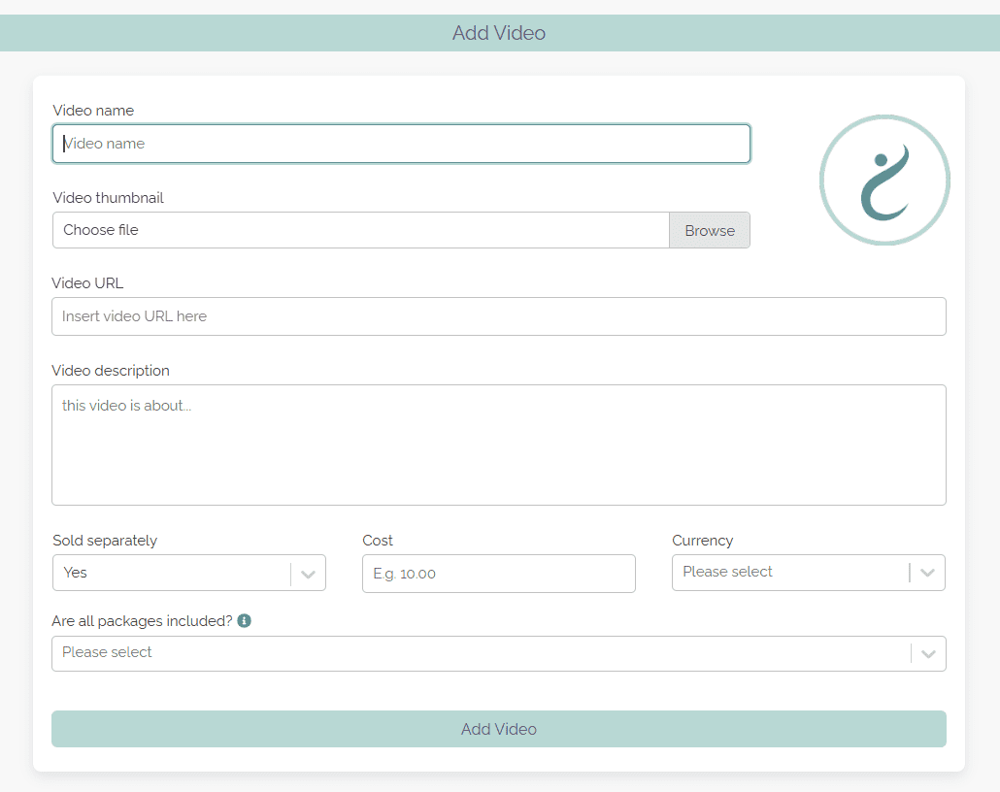
Task: Click the circular brand logo icon
Action: (x=884, y=181)
